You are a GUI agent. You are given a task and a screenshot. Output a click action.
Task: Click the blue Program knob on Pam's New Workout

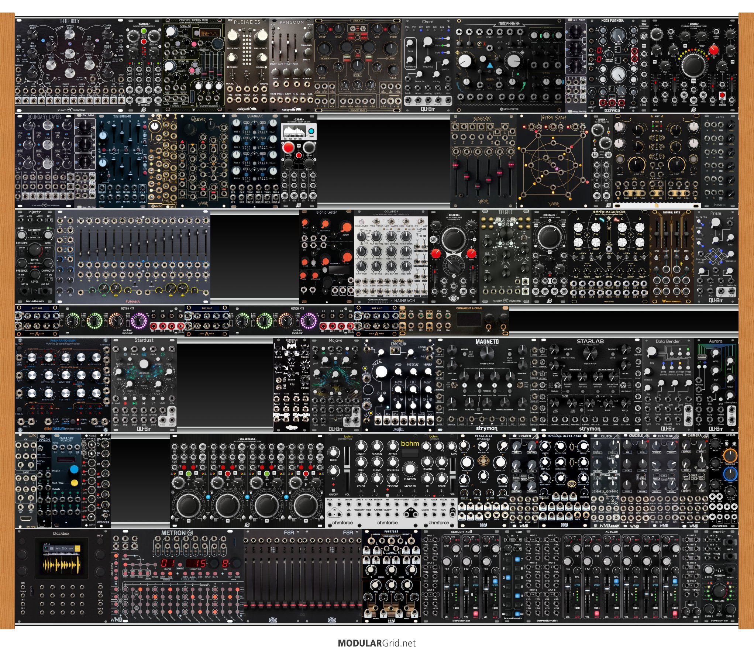(x=75, y=469)
